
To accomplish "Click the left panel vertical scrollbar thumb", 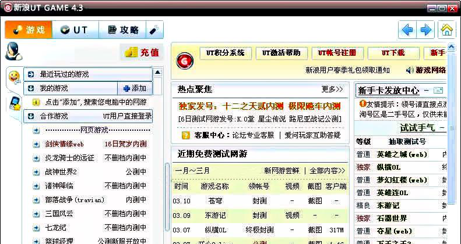I will click(167, 197).
